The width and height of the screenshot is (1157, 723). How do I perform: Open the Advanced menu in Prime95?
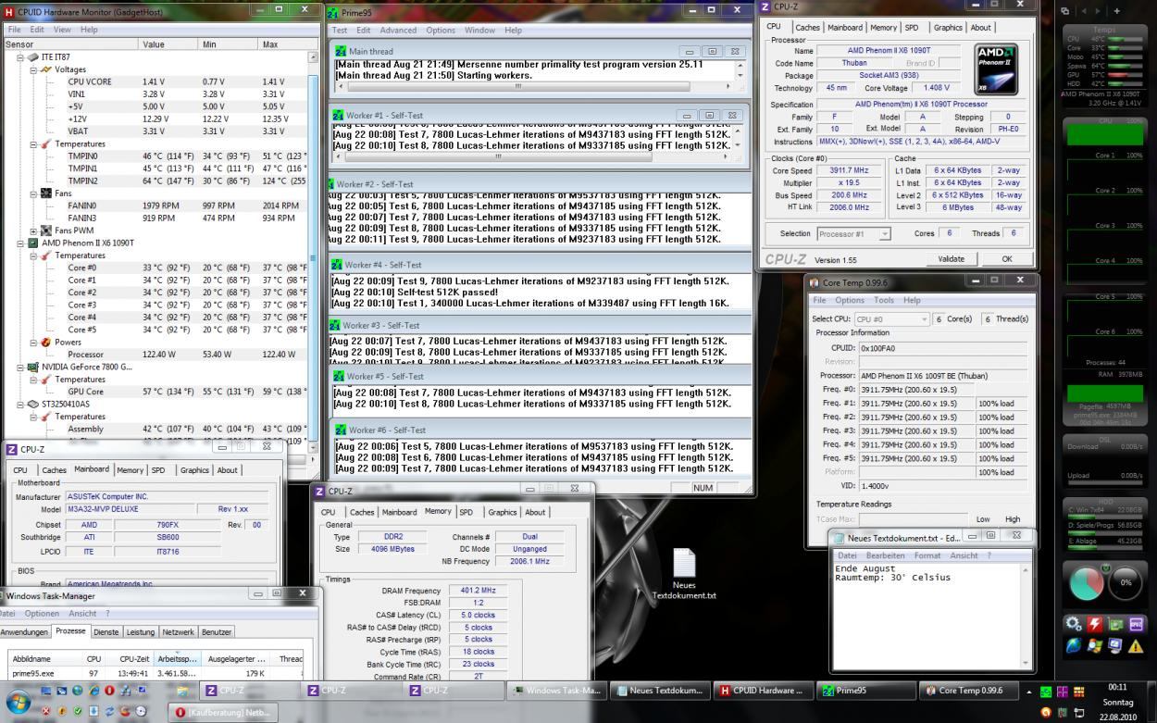click(x=398, y=30)
